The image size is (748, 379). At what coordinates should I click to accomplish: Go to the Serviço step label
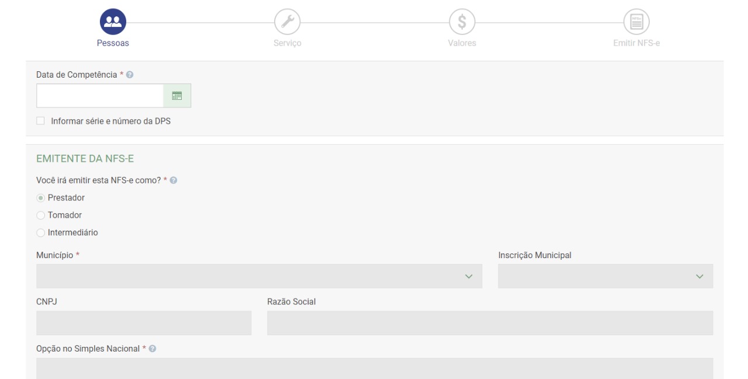point(287,43)
